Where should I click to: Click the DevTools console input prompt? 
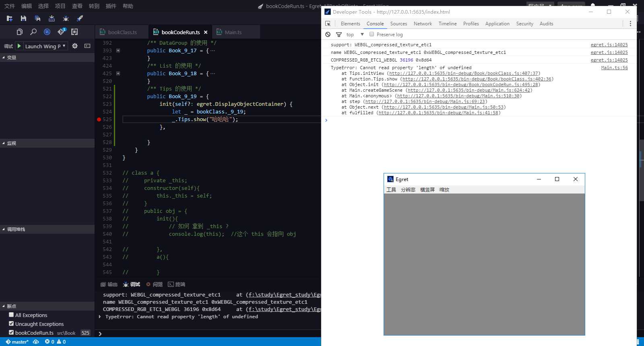(x=479, y=120)
